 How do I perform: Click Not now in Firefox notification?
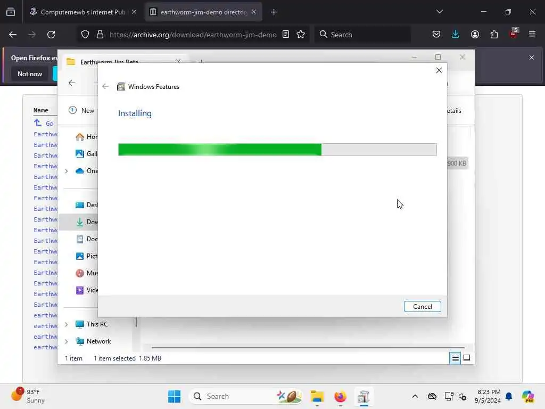30,73
